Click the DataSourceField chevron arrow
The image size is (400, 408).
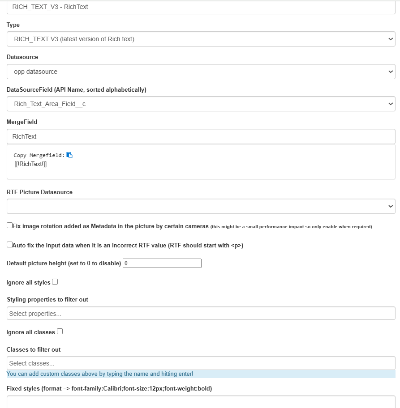[x=390, y=104]
